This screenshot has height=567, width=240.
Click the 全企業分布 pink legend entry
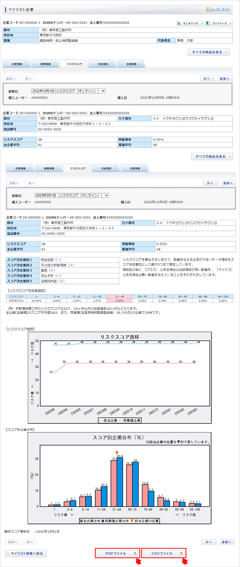pyautogui.click(x=90, y=521)
